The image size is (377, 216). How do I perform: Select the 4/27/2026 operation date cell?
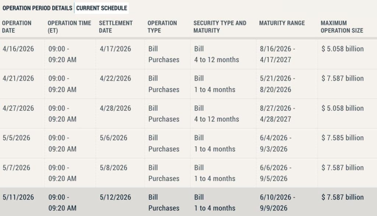(x=18, y=108)
